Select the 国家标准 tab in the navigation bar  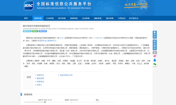[x=38, y=18]
